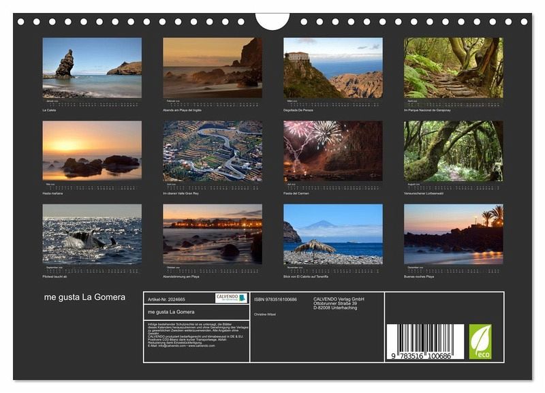The image size is (545, 393).
Task: Click the CALVENDO logo
Action: (231, 298)
